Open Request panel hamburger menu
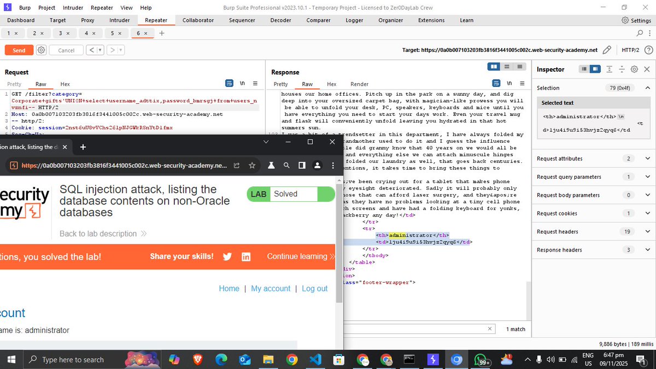Screen dimensions: 656x369 click(x=255, y=84)
